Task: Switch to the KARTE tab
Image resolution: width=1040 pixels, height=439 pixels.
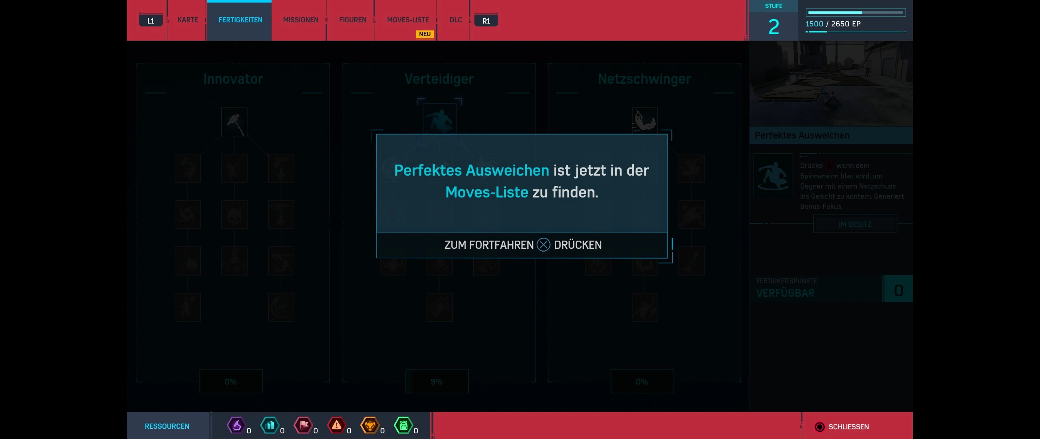Action: (187, 20)
